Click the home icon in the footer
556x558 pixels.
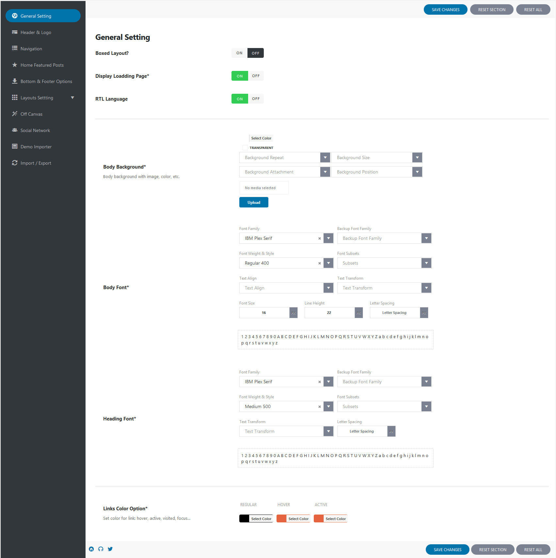click(91, 549)
